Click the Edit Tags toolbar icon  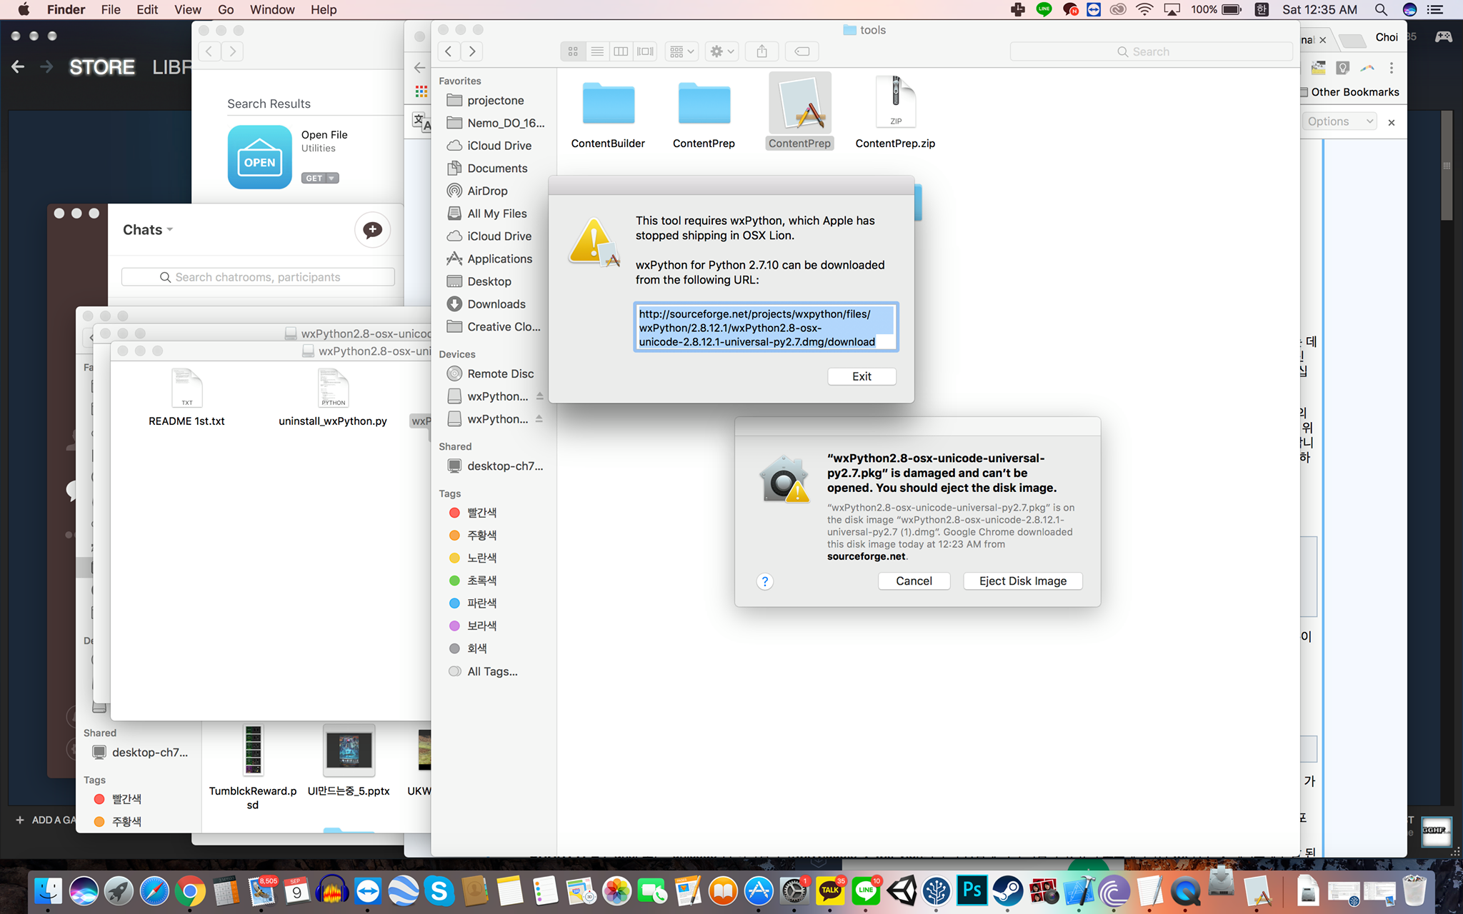coord(802,51)
